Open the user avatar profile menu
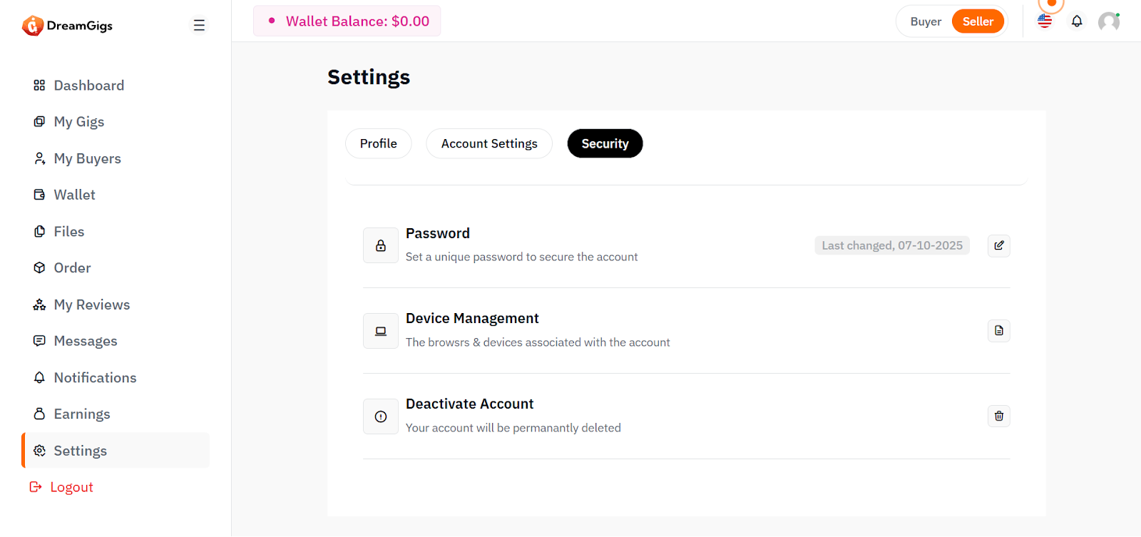1141x537 pixels. [1108, 21]
